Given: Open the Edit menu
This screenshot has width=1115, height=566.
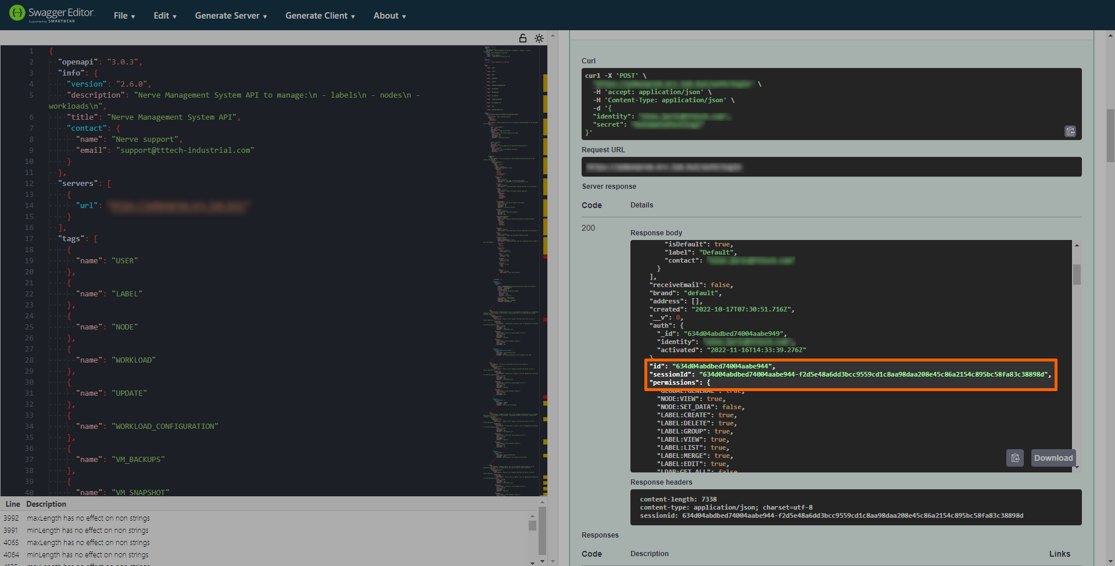Looking at the screenshot, I should coord(164,16).
